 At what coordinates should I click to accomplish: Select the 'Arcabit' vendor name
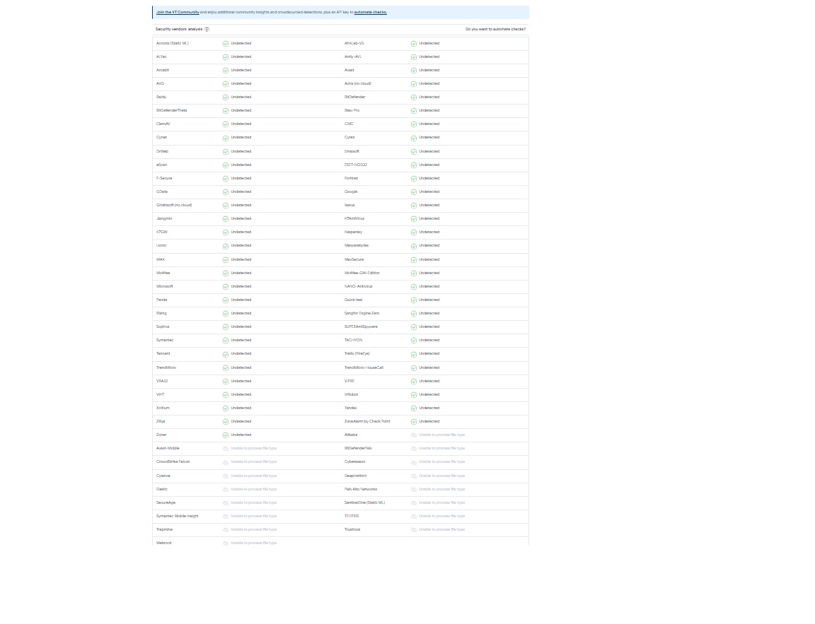162,70
